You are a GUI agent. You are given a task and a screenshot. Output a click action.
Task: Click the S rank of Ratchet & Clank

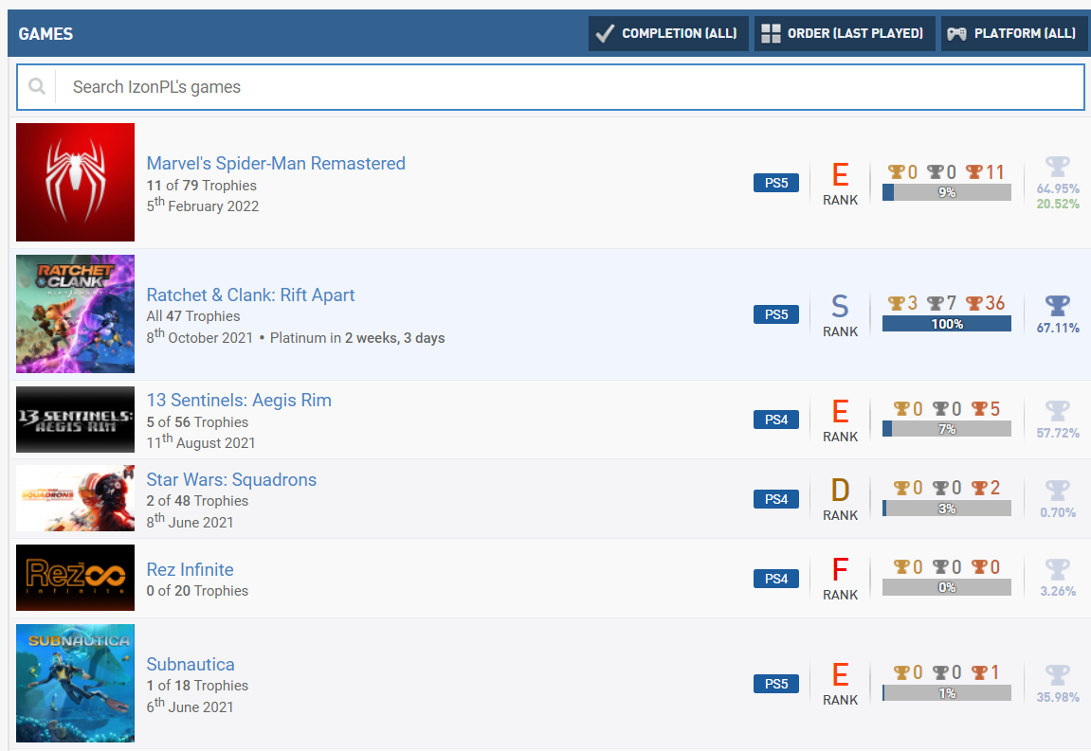pos(840,314)
